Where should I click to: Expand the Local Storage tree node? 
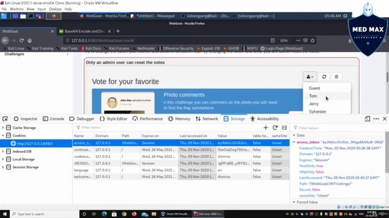point(3,159)
